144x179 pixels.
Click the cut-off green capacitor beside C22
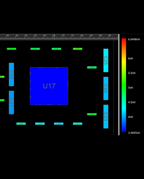coord(2,77)
